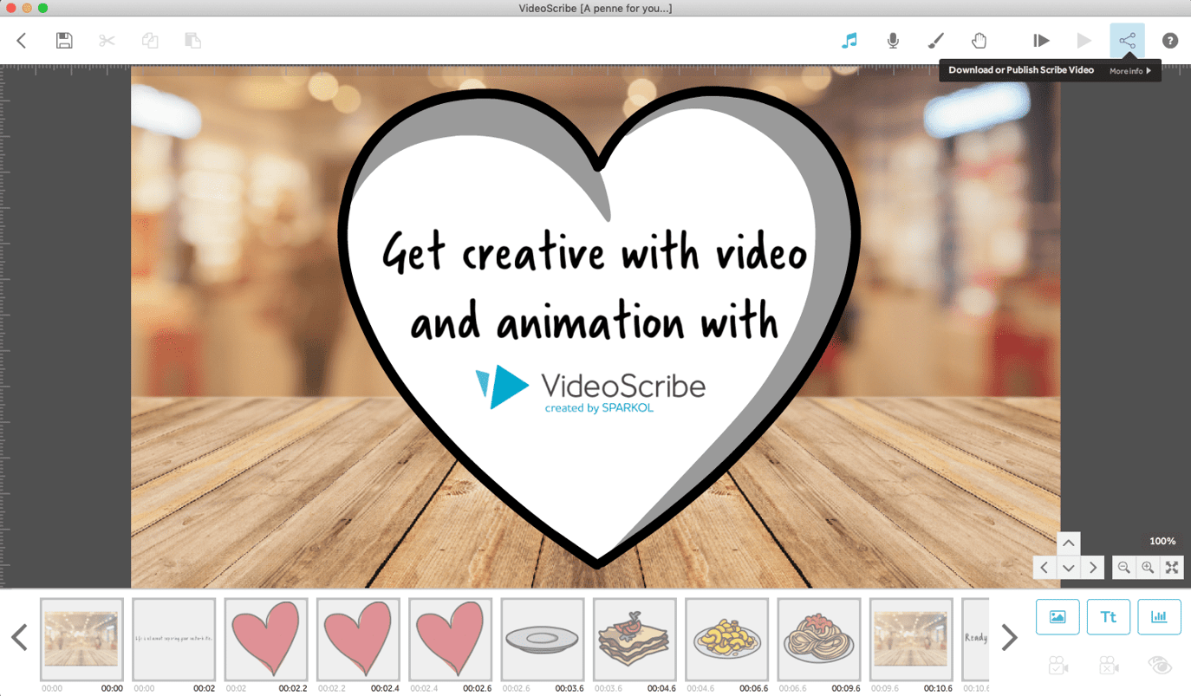This screenshot has height=696, width=1191.
Task: Cut the selected element with scissors
Action: [106, 40]
